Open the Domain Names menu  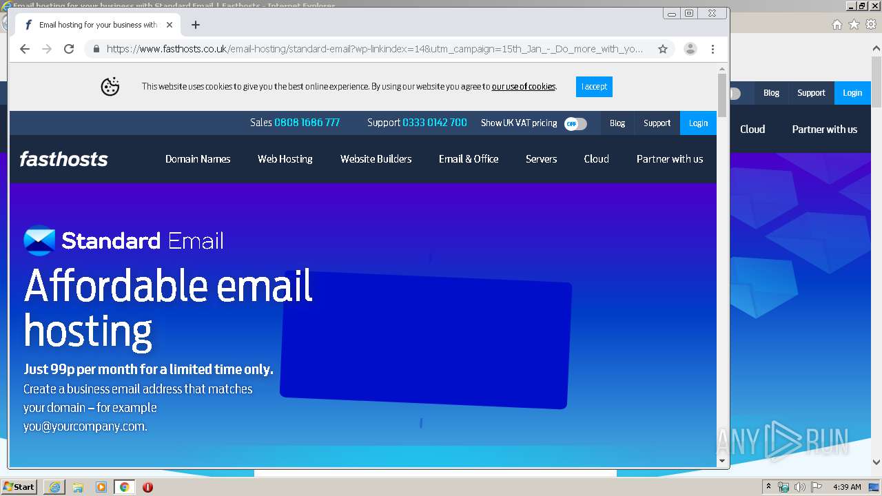[x=198, y=159]
